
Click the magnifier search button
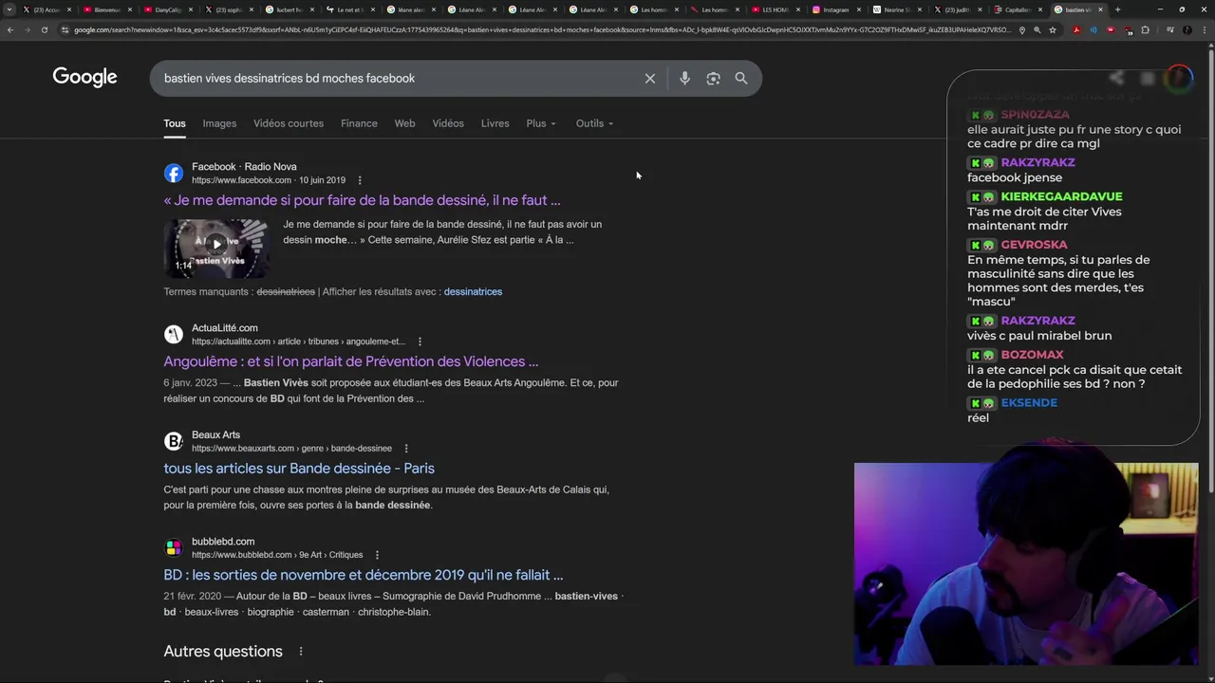[x=741, y=79]
